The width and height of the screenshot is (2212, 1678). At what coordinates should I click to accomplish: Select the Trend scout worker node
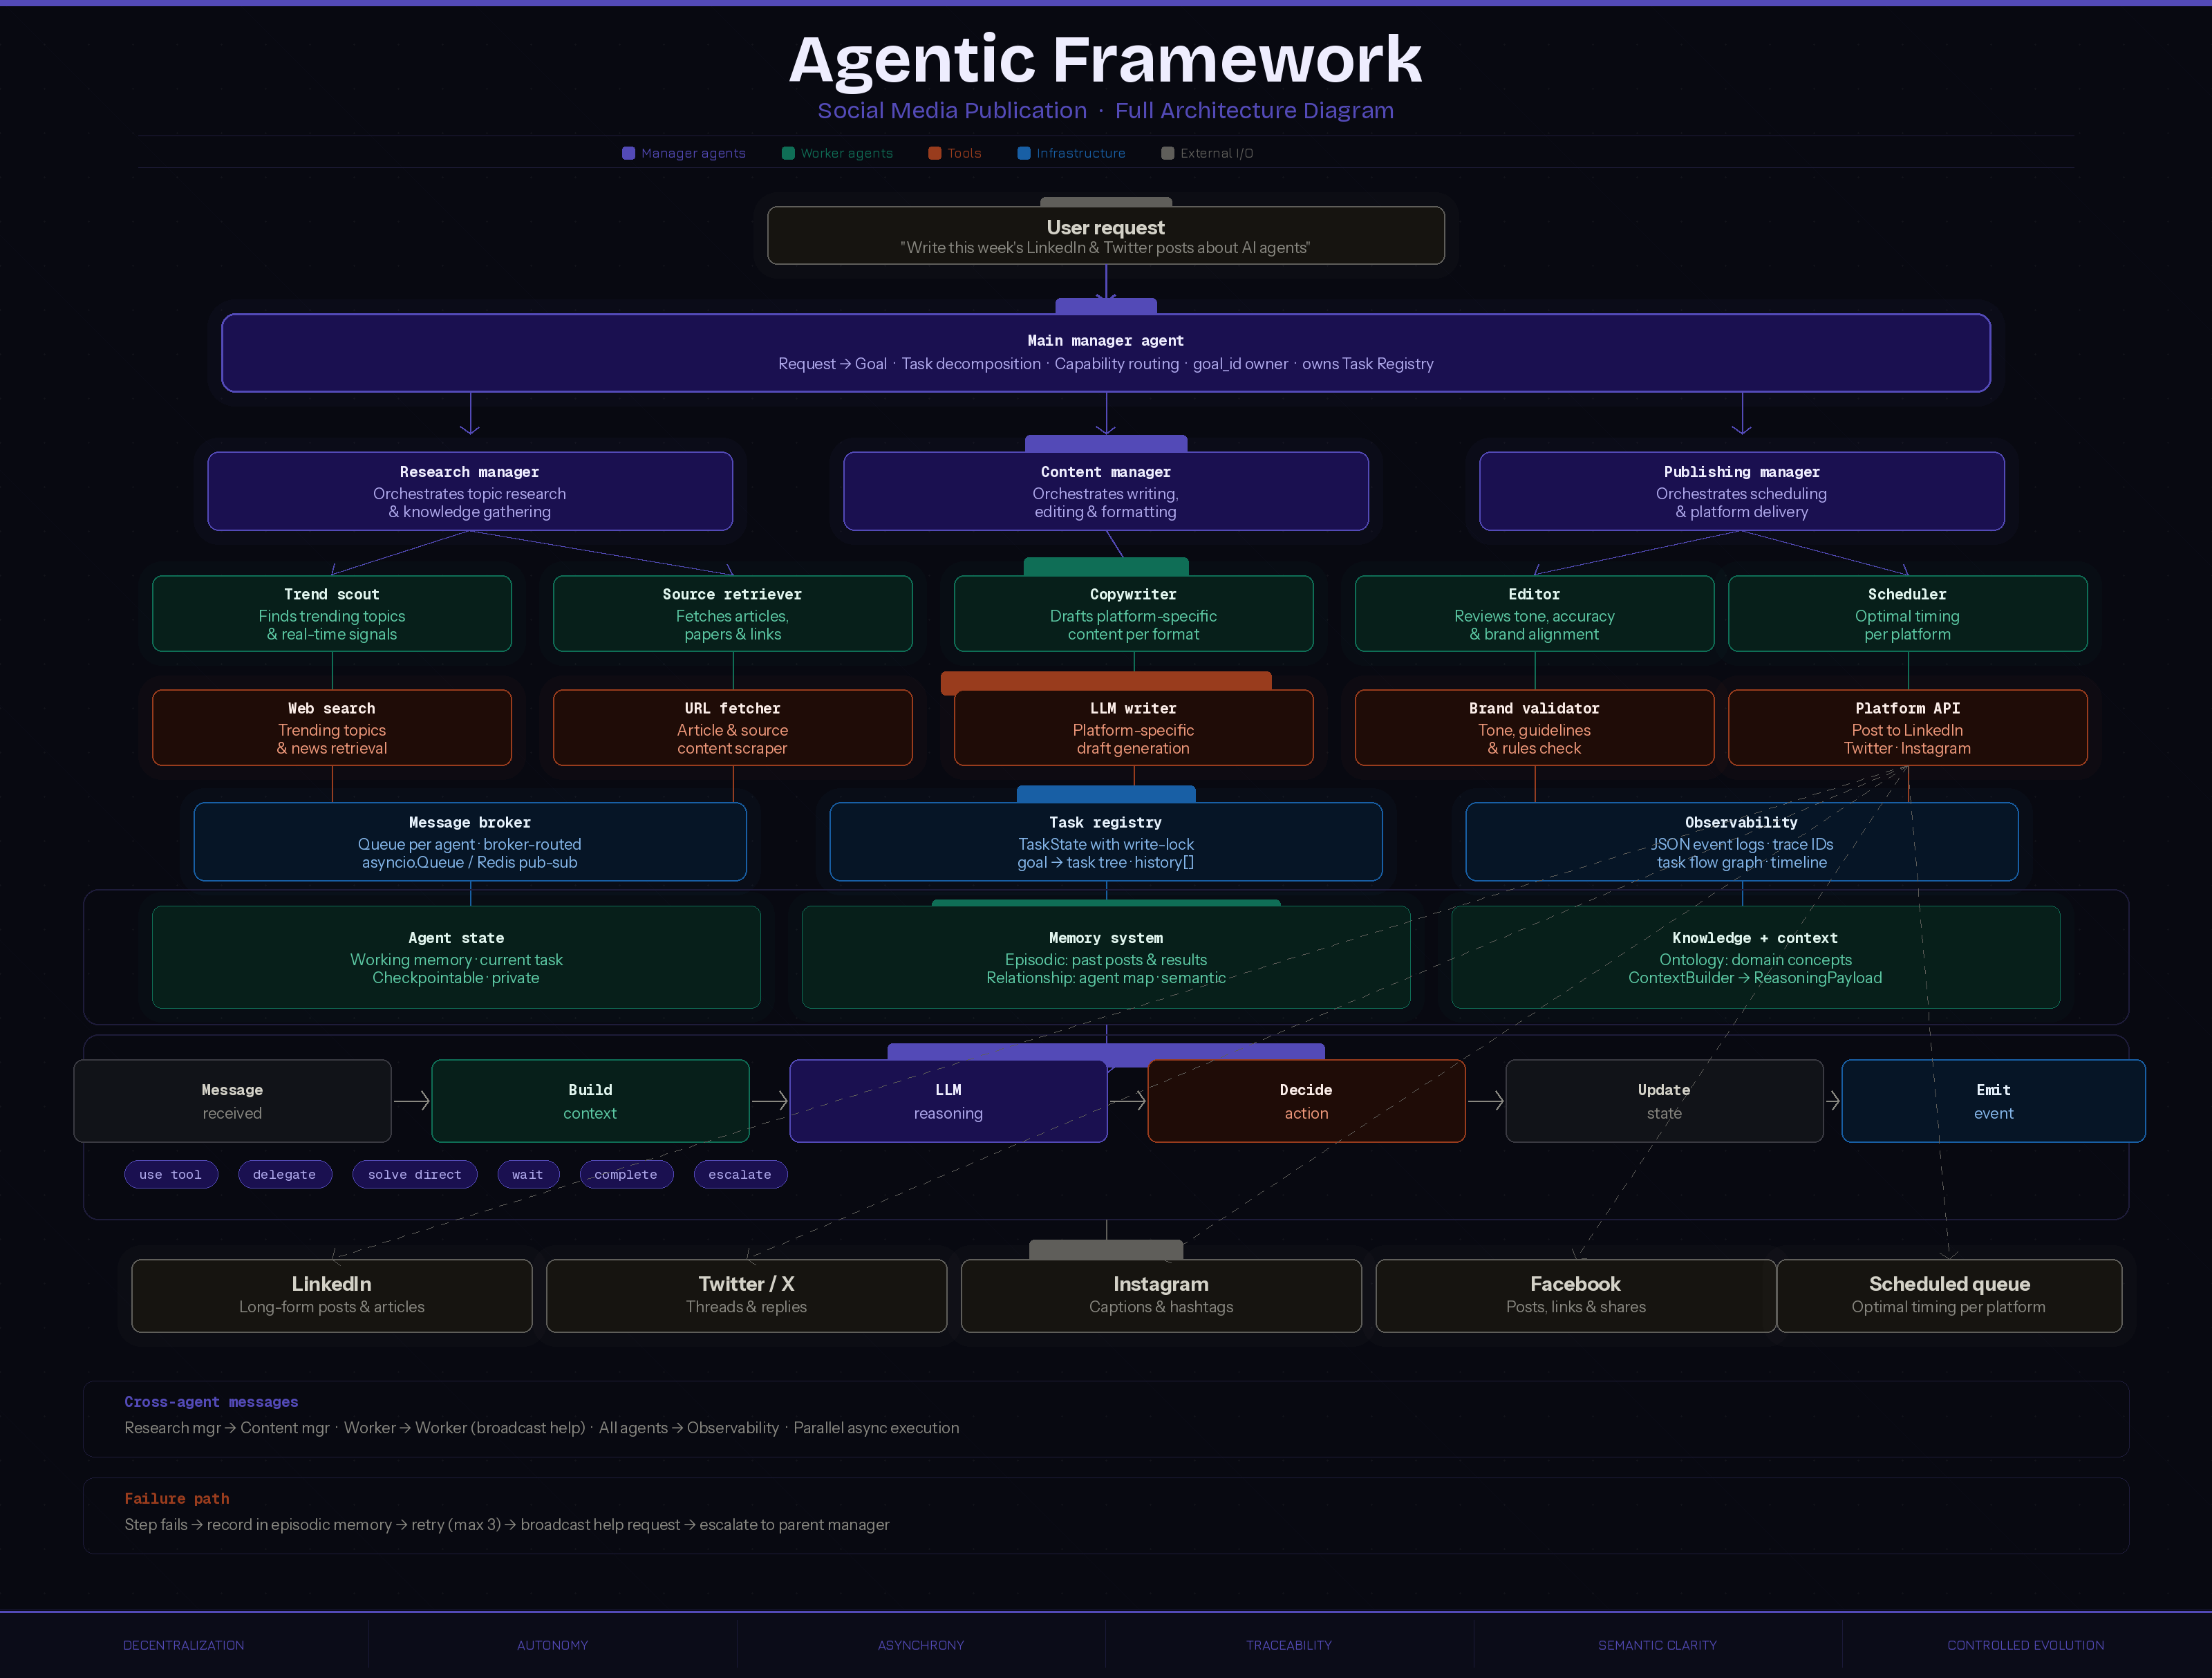pos(332,614)
